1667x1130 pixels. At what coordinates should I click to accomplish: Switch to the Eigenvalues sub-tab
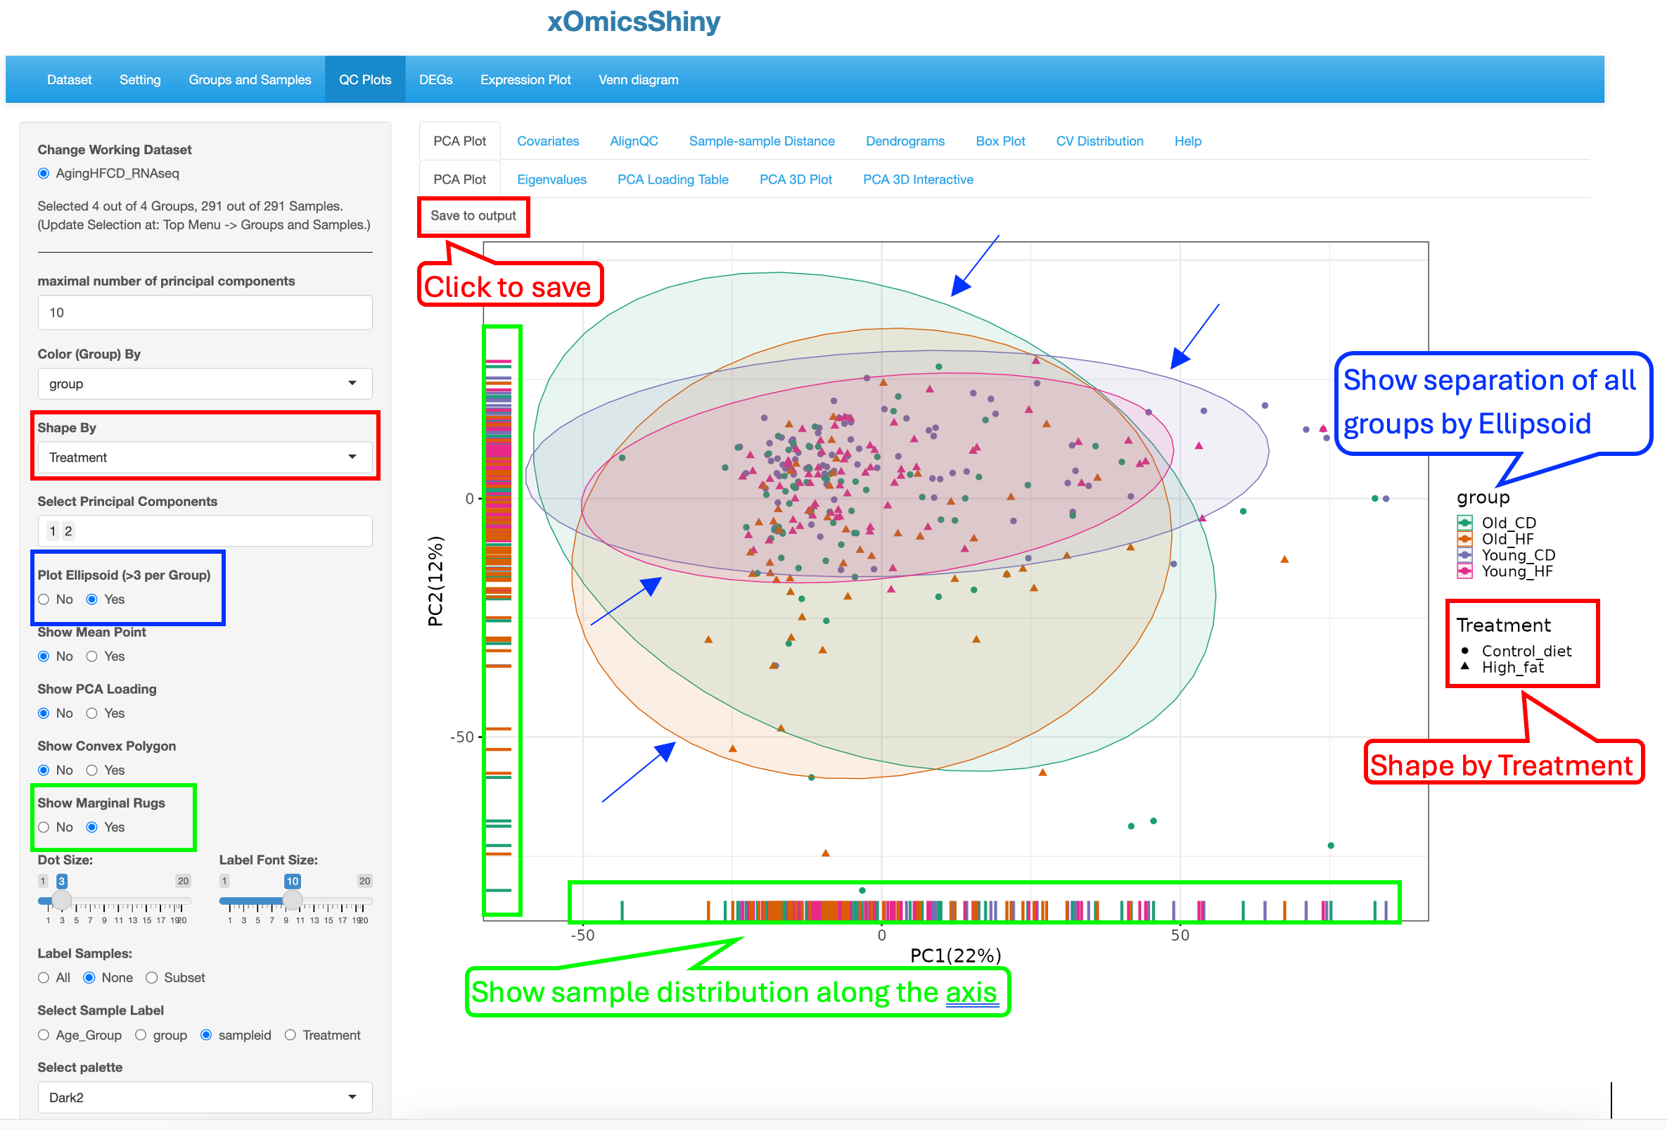(x=551, y=179)
